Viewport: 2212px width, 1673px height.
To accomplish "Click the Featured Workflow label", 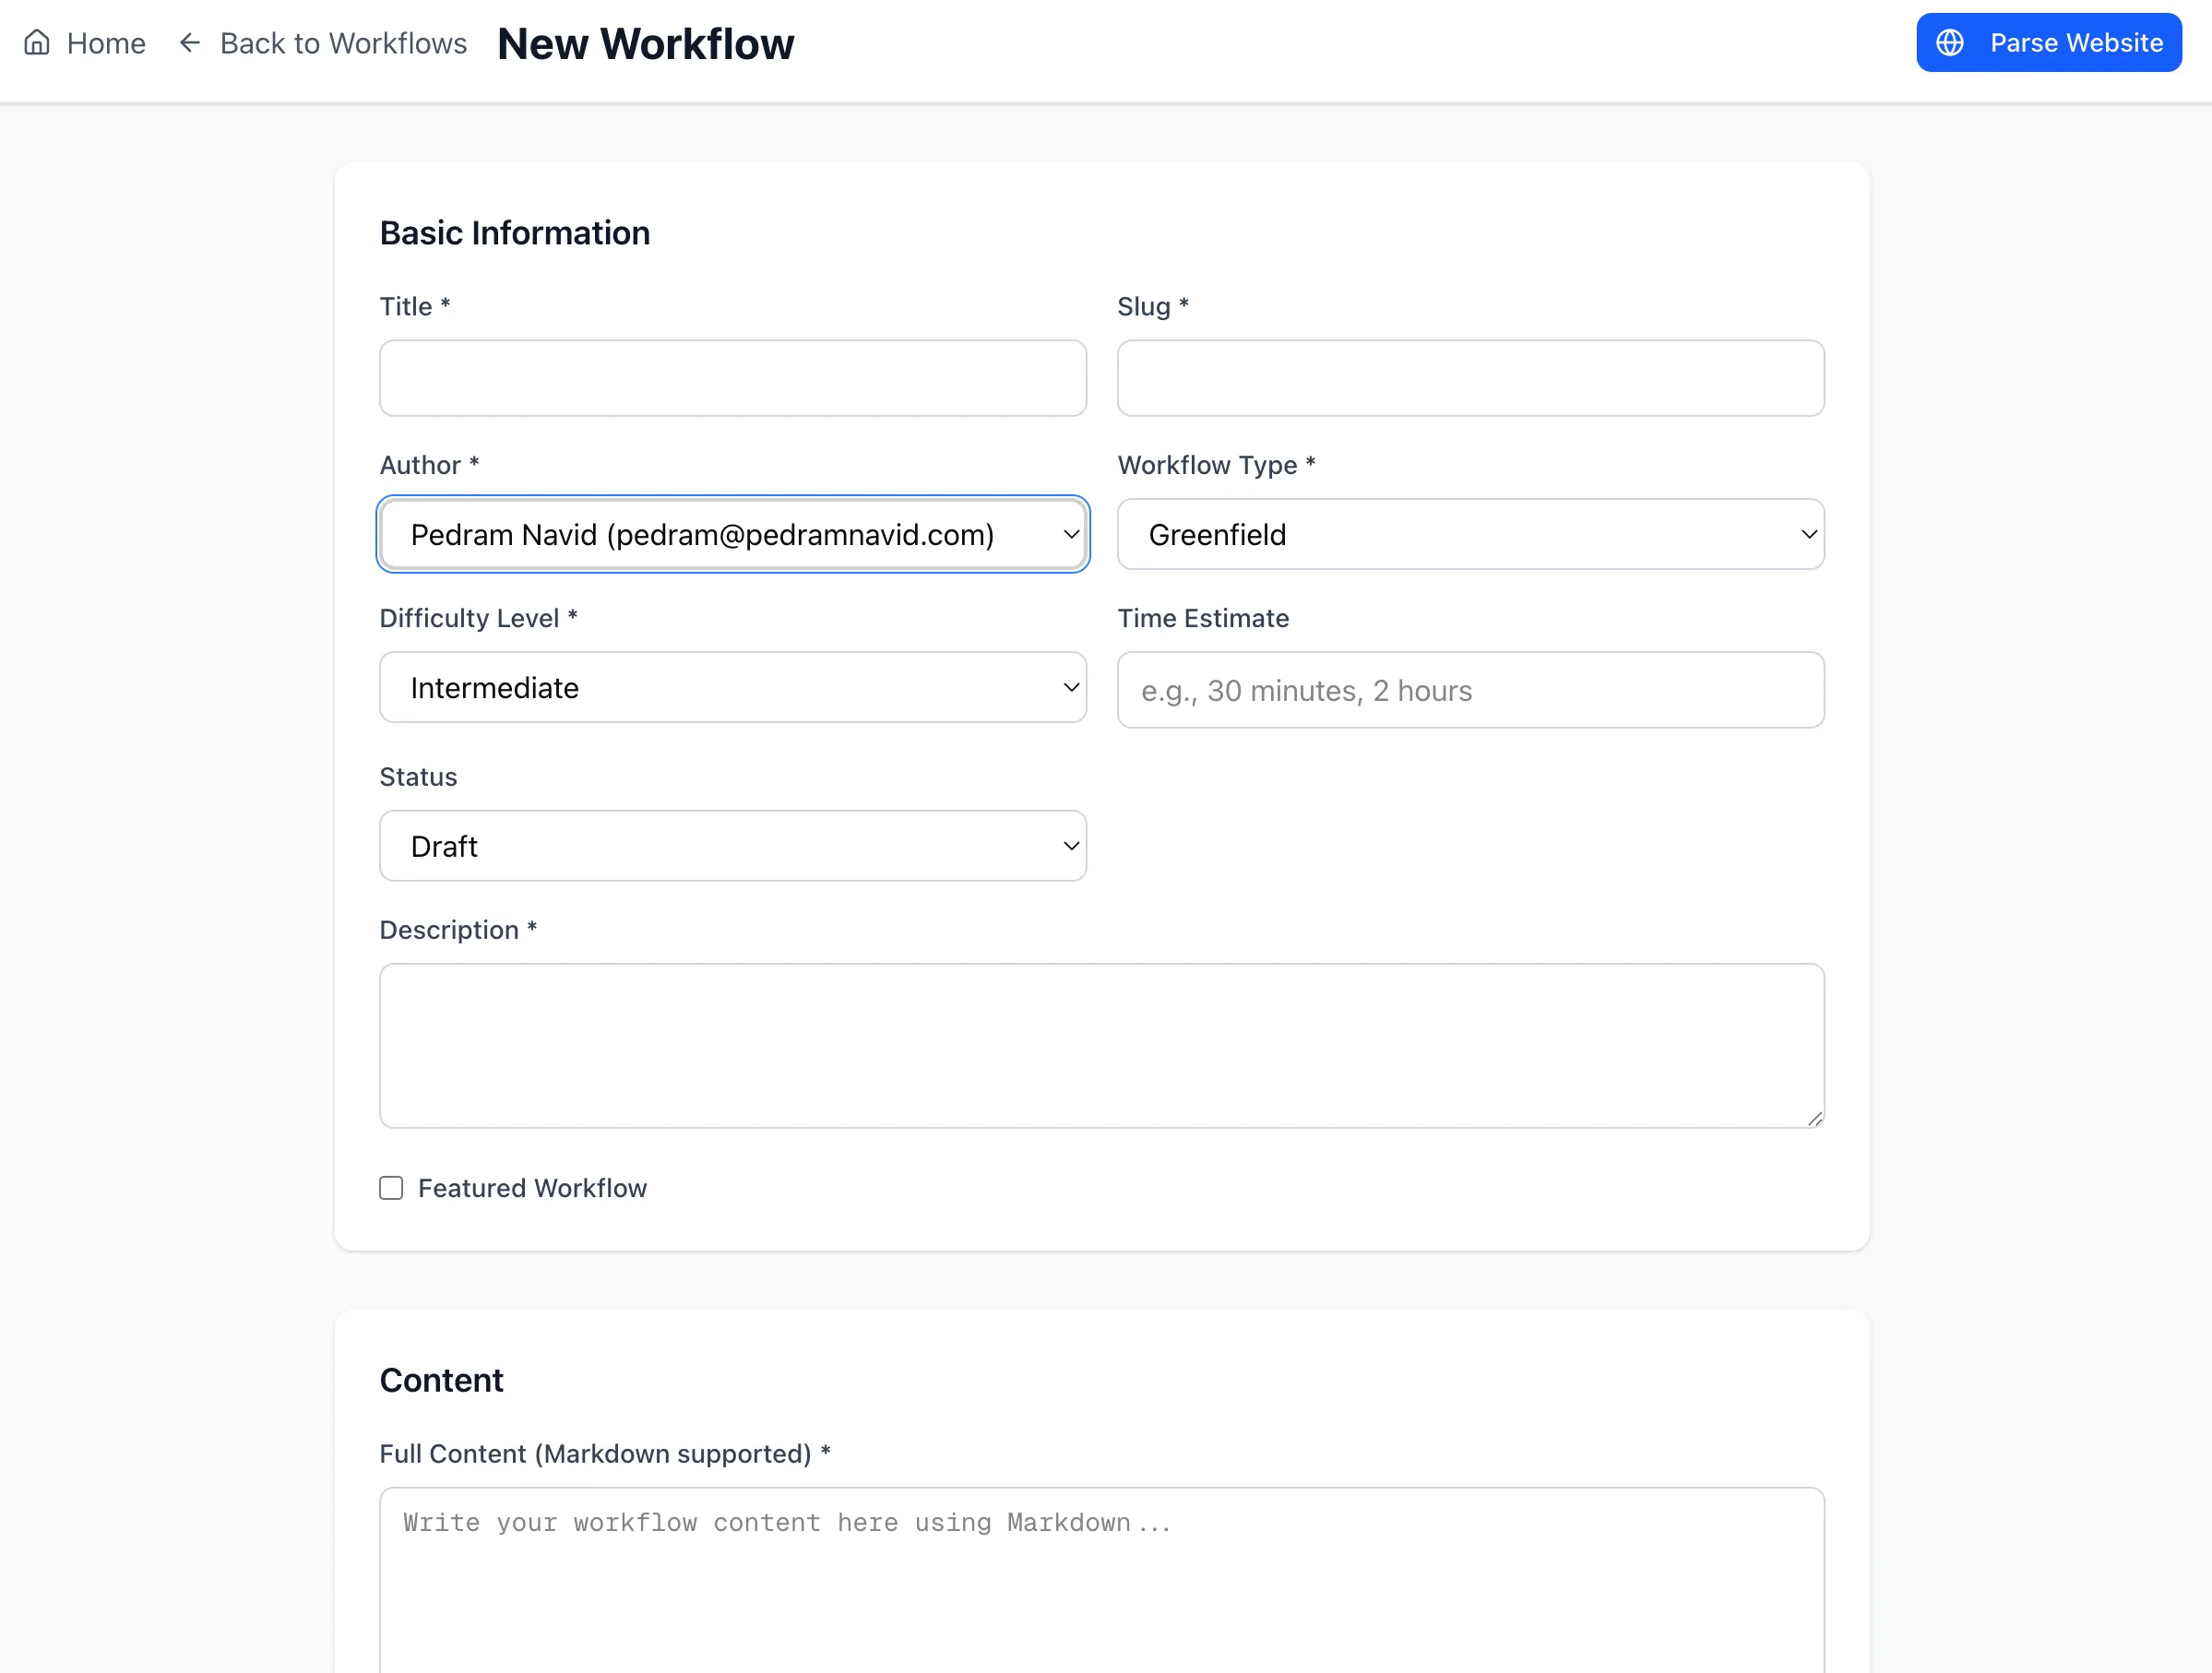I will tap(533, 1188).
